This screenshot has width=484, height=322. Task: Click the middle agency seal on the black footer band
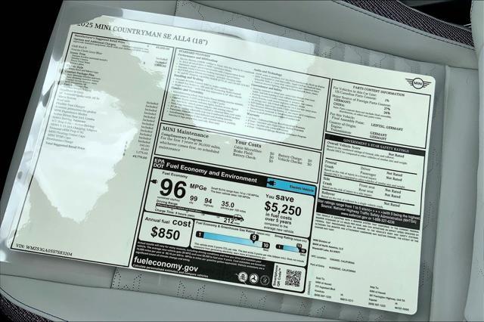tap(254, 278)
